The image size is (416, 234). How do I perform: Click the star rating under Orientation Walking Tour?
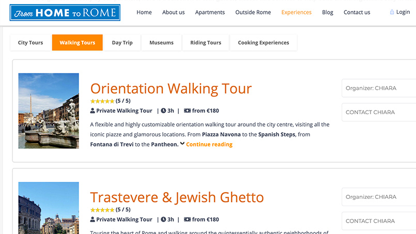click(102, 101)
